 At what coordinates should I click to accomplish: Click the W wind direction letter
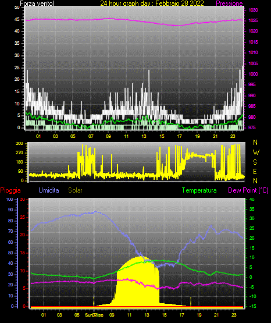coord(256,152)
